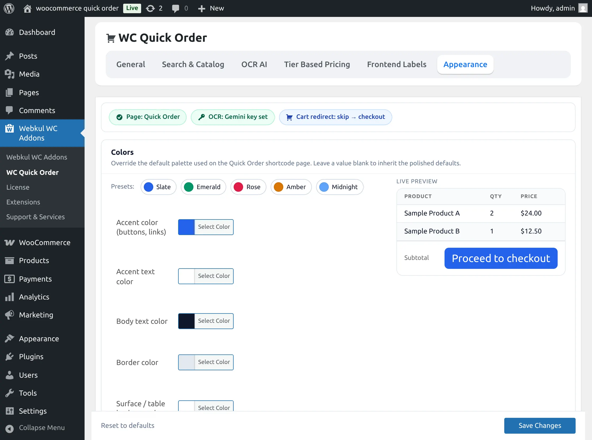Click the Webkul WC Addons bag icon
592x440 pixels.
pos(10,128)
